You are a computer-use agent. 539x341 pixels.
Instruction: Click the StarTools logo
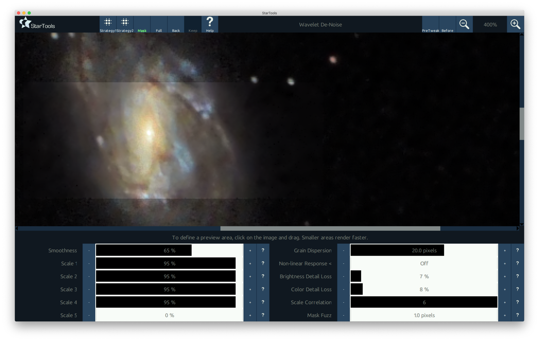click(37, 24)
